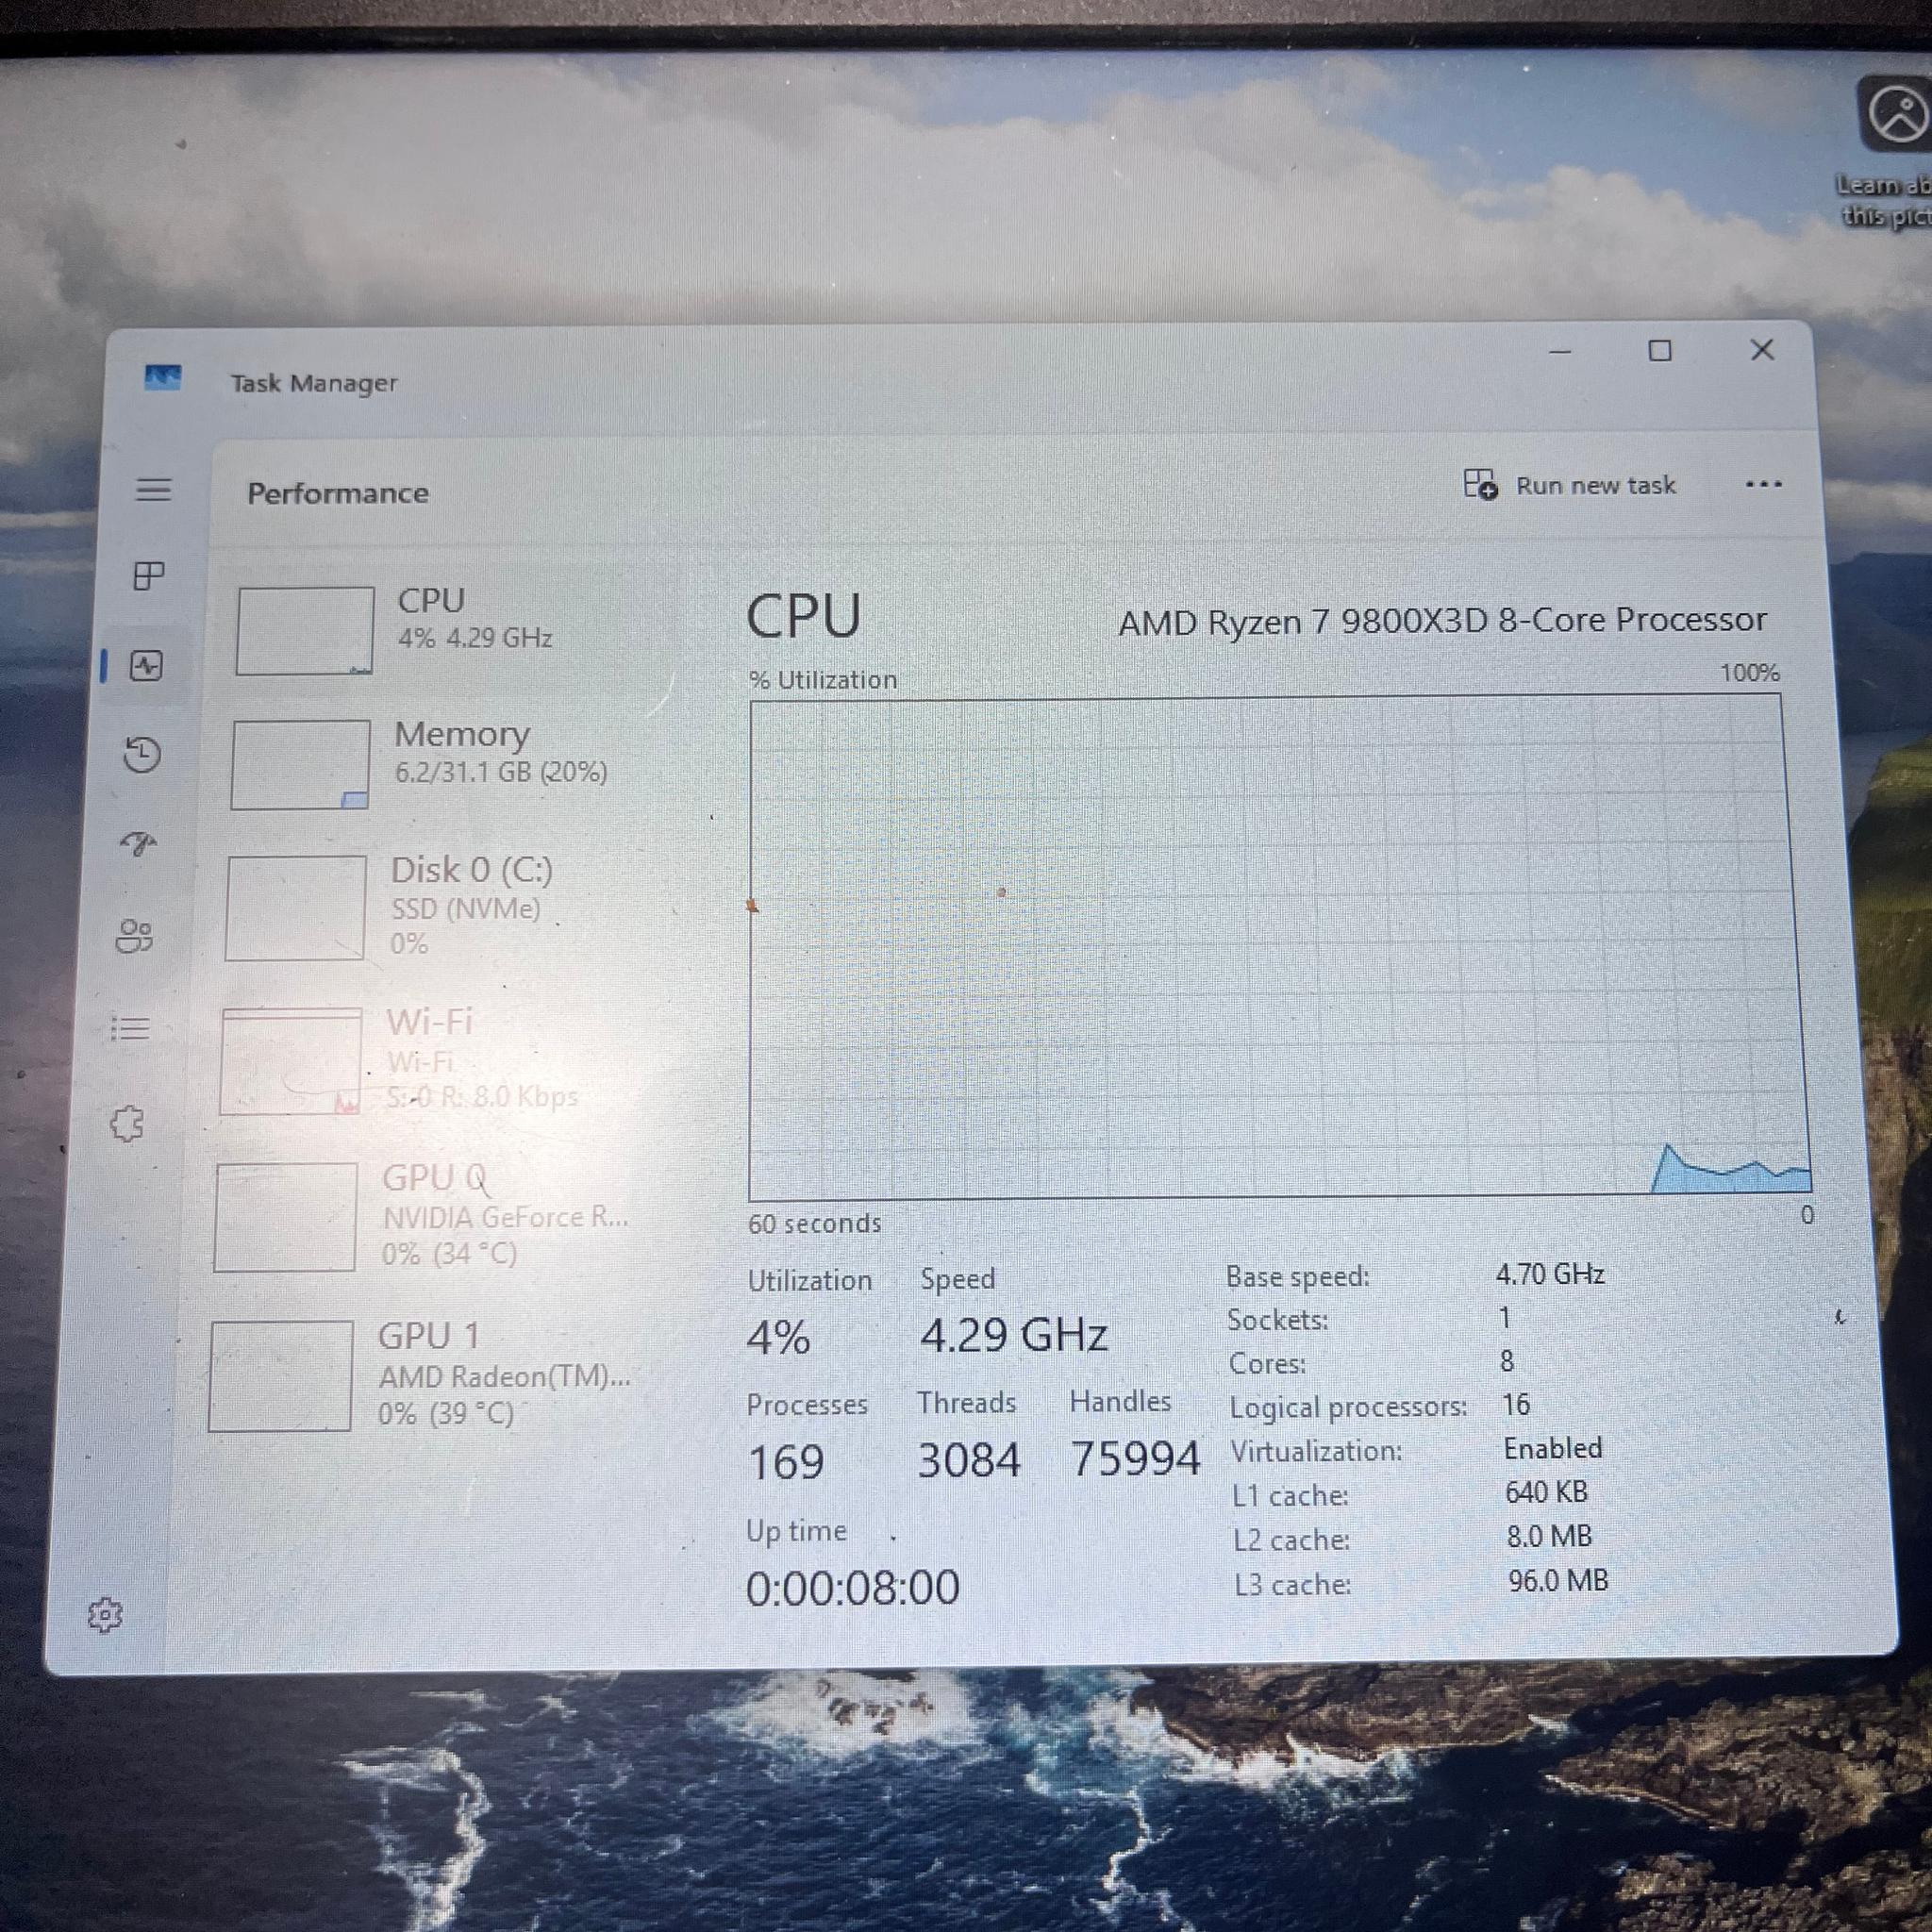Image resolution: width=1932 pixels, height=1932 pixels.
Task: Open the Processes page icon
Action: (149, 576)
